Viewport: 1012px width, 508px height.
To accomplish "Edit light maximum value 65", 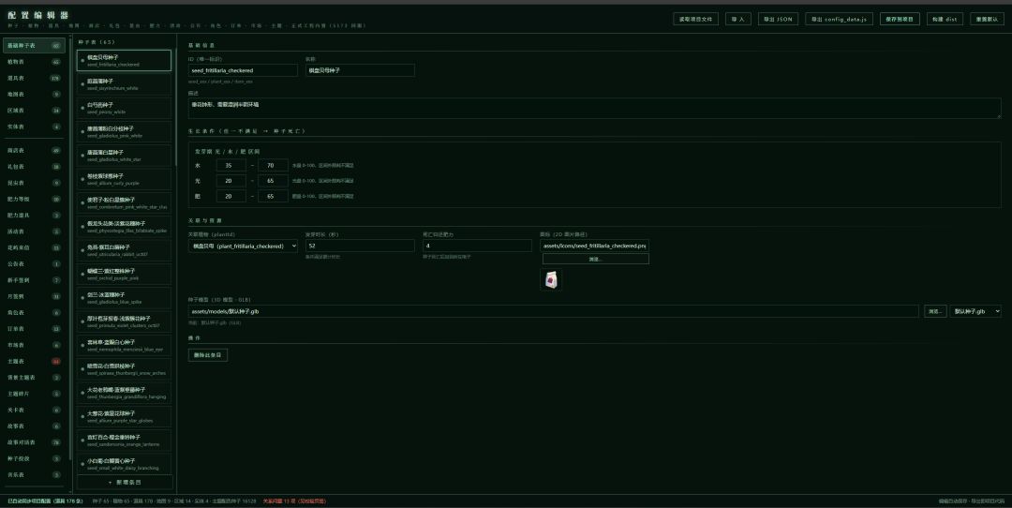I will point(273,181).
